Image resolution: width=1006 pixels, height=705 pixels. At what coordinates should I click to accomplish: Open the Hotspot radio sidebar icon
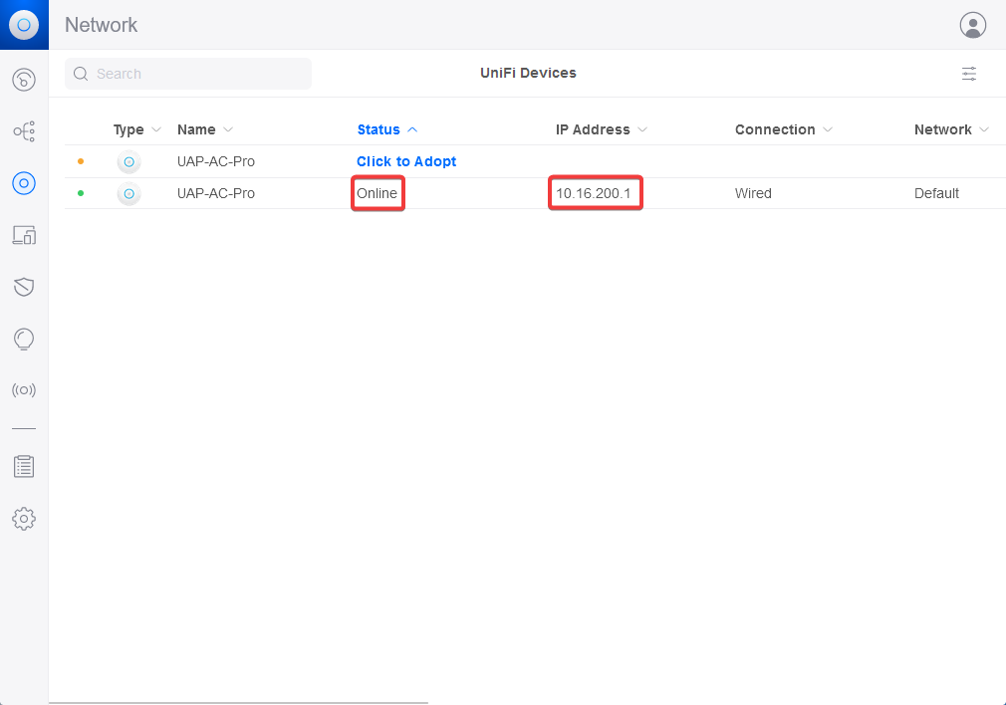(24, 390)
